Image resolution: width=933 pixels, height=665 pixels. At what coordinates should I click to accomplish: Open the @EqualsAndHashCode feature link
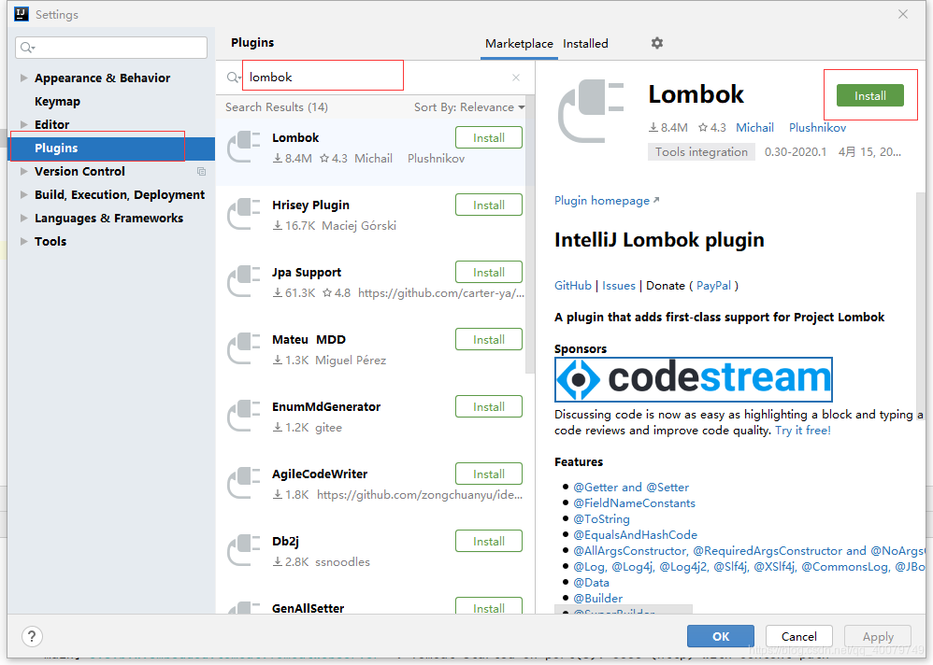click(635, 535)
